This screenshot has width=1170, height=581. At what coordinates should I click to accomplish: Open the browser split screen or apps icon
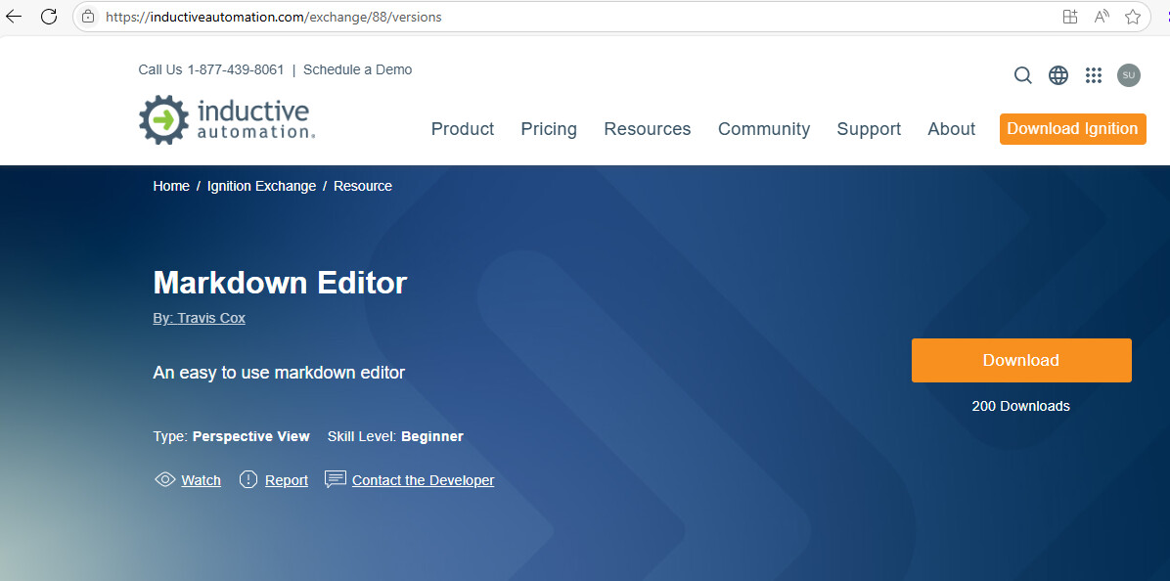click(x=1070, y=18)
